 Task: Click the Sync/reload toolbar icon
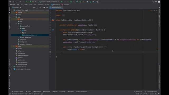[x=16, y=2]
